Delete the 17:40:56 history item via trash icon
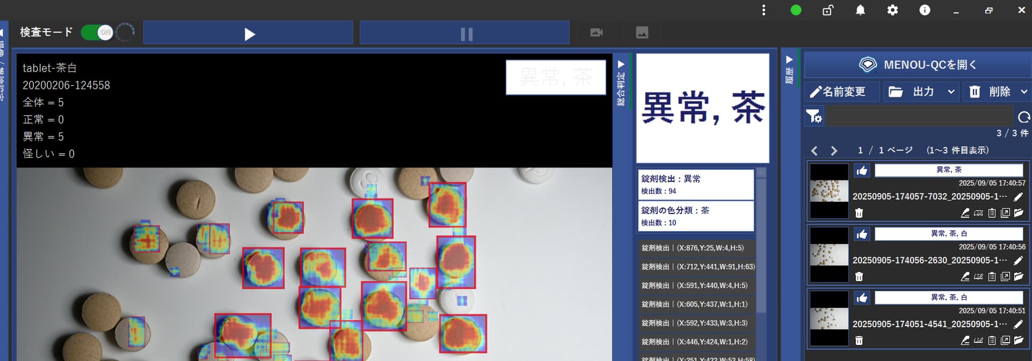 [859, 277]
